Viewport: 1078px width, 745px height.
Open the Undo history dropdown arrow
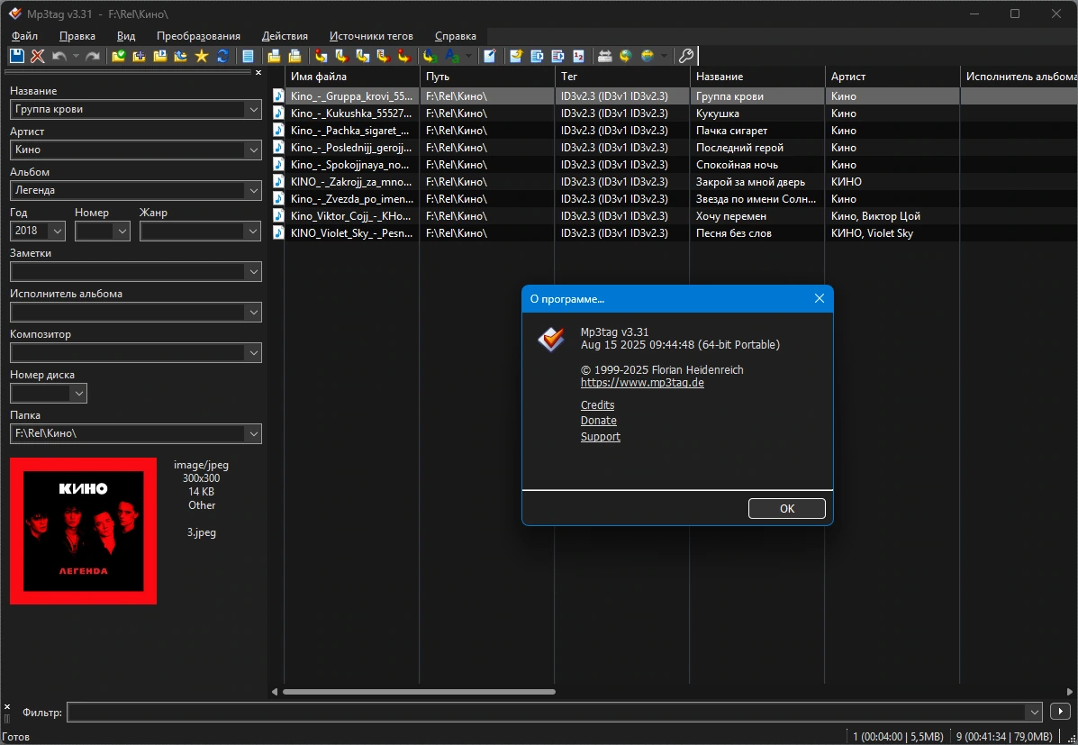tap(76, 56)
